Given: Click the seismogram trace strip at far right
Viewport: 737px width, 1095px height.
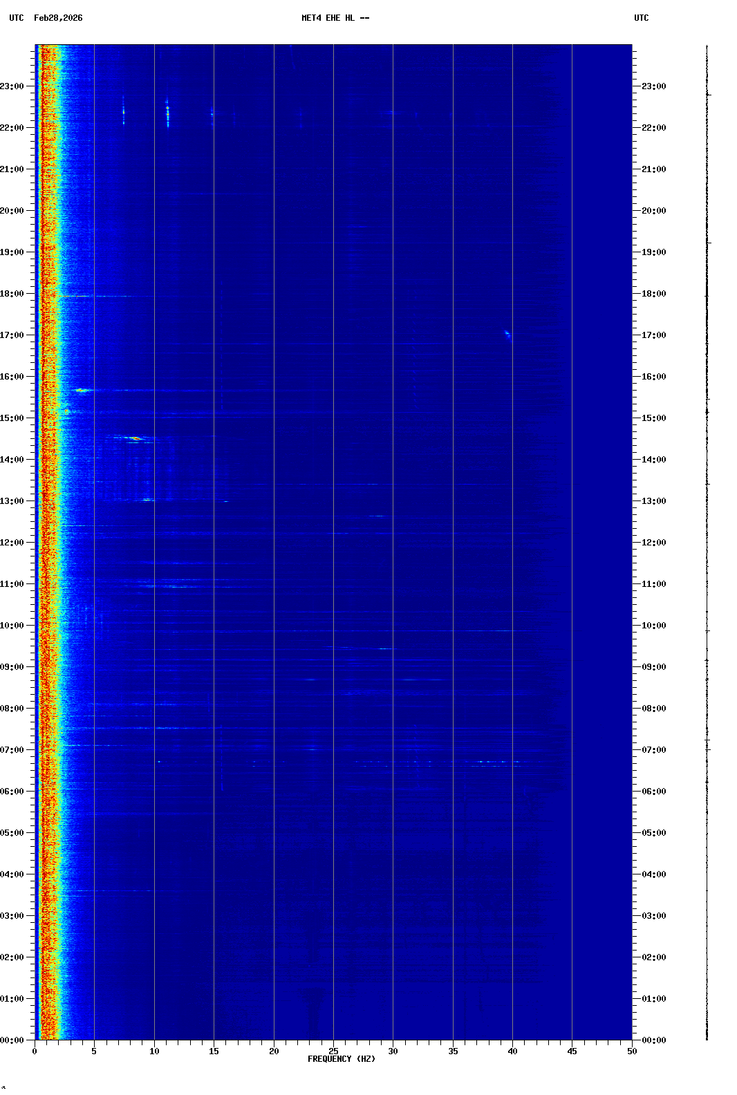Looking at the screenshot, I should tap(707, 543).
